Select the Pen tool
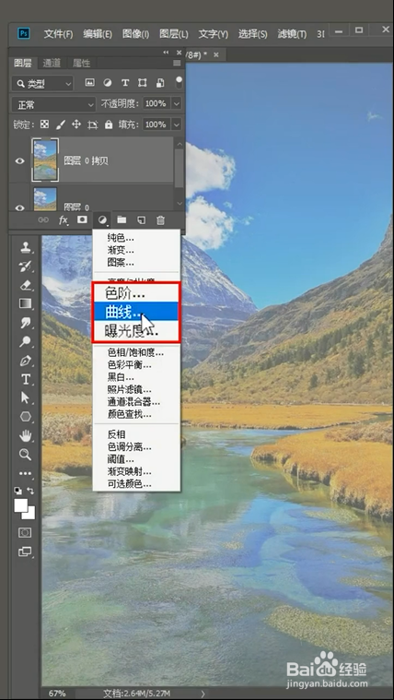 pos(26,361)
